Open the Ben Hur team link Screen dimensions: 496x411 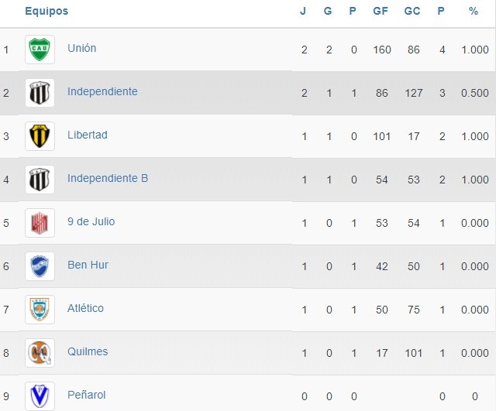coord(88,265)
